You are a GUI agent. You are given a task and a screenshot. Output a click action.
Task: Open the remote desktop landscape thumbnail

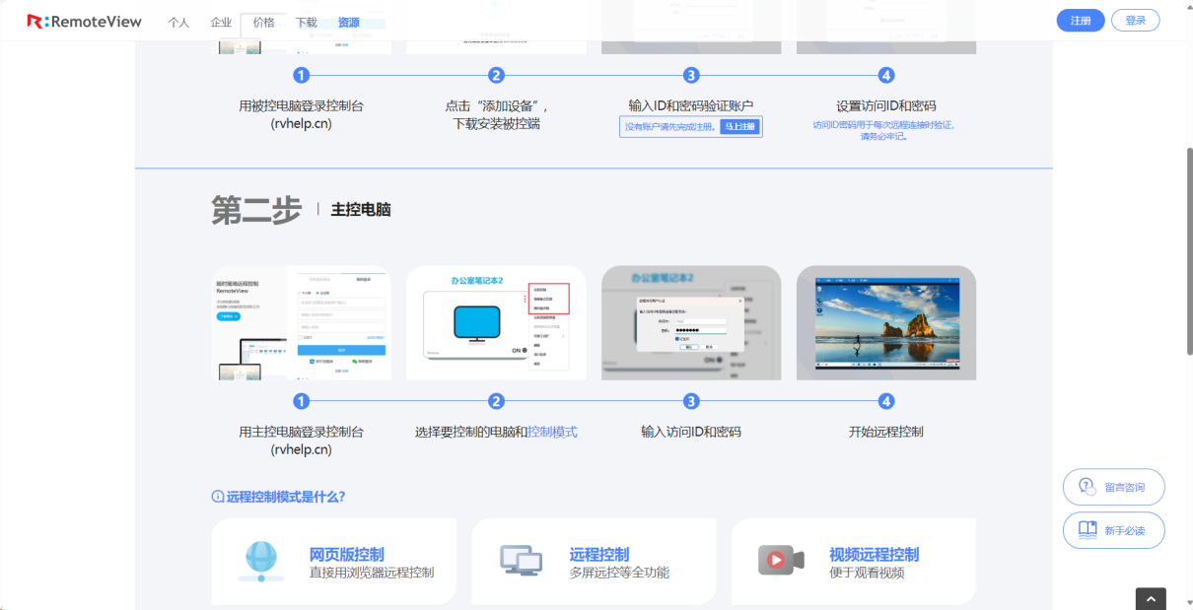point(886,323)
